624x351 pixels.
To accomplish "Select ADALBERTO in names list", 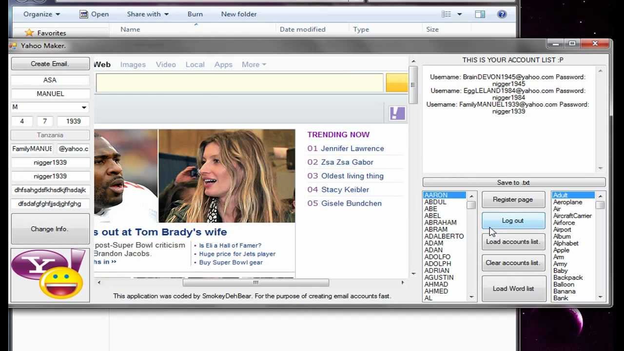I will coord(445,236).
